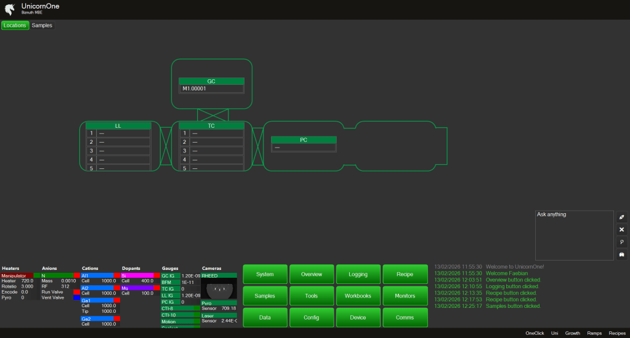This screenshot has height=338, width=630.
Task: Click the magenta Si dopant color bar
Action: [137, 275]
